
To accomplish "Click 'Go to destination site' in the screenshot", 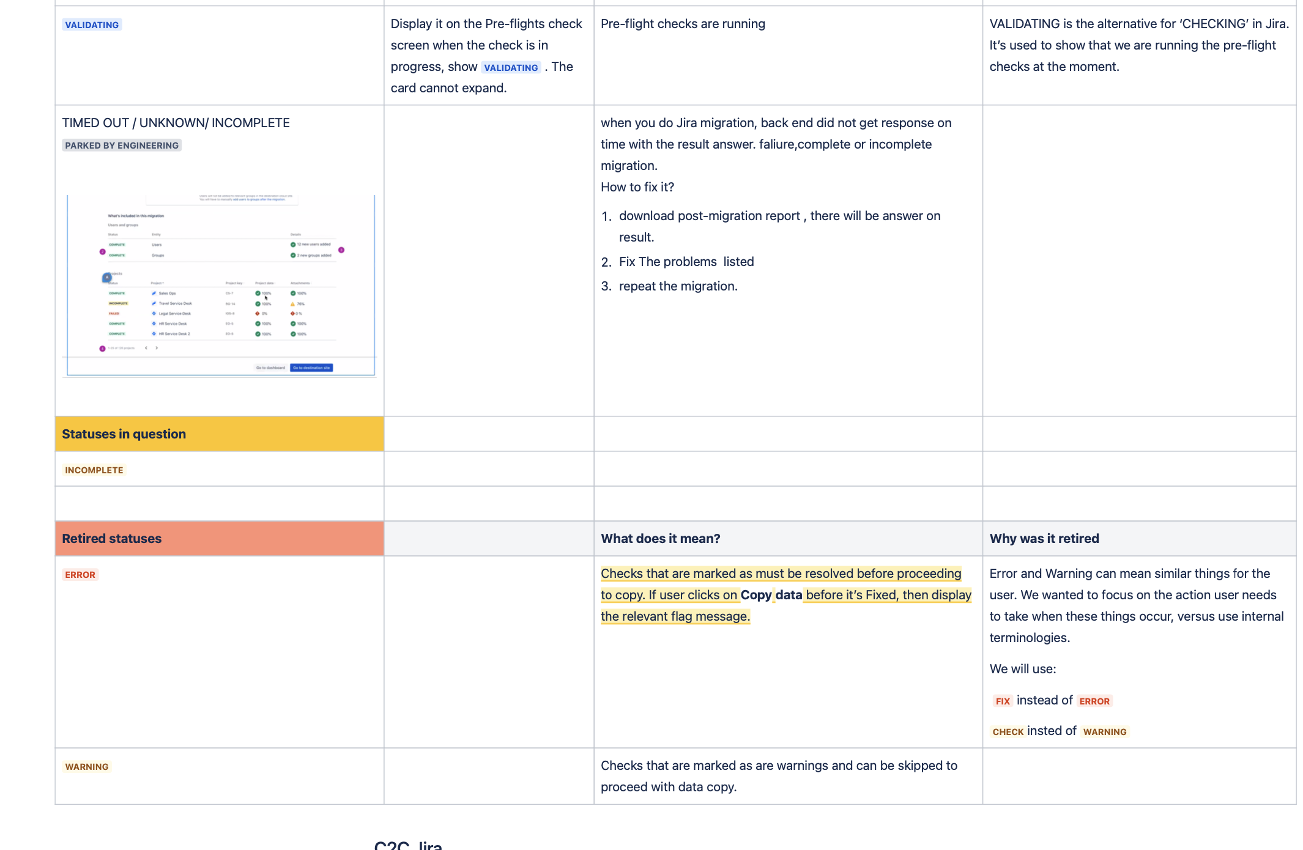I will (311, 368).
